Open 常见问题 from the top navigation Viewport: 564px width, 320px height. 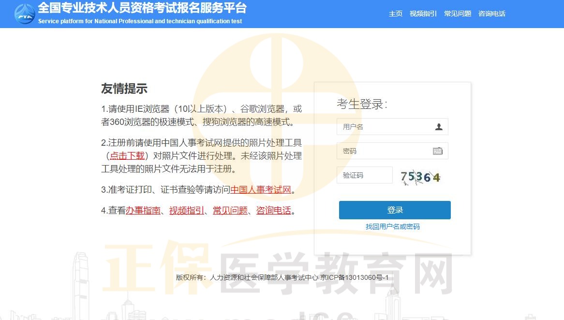click(457, 14)
